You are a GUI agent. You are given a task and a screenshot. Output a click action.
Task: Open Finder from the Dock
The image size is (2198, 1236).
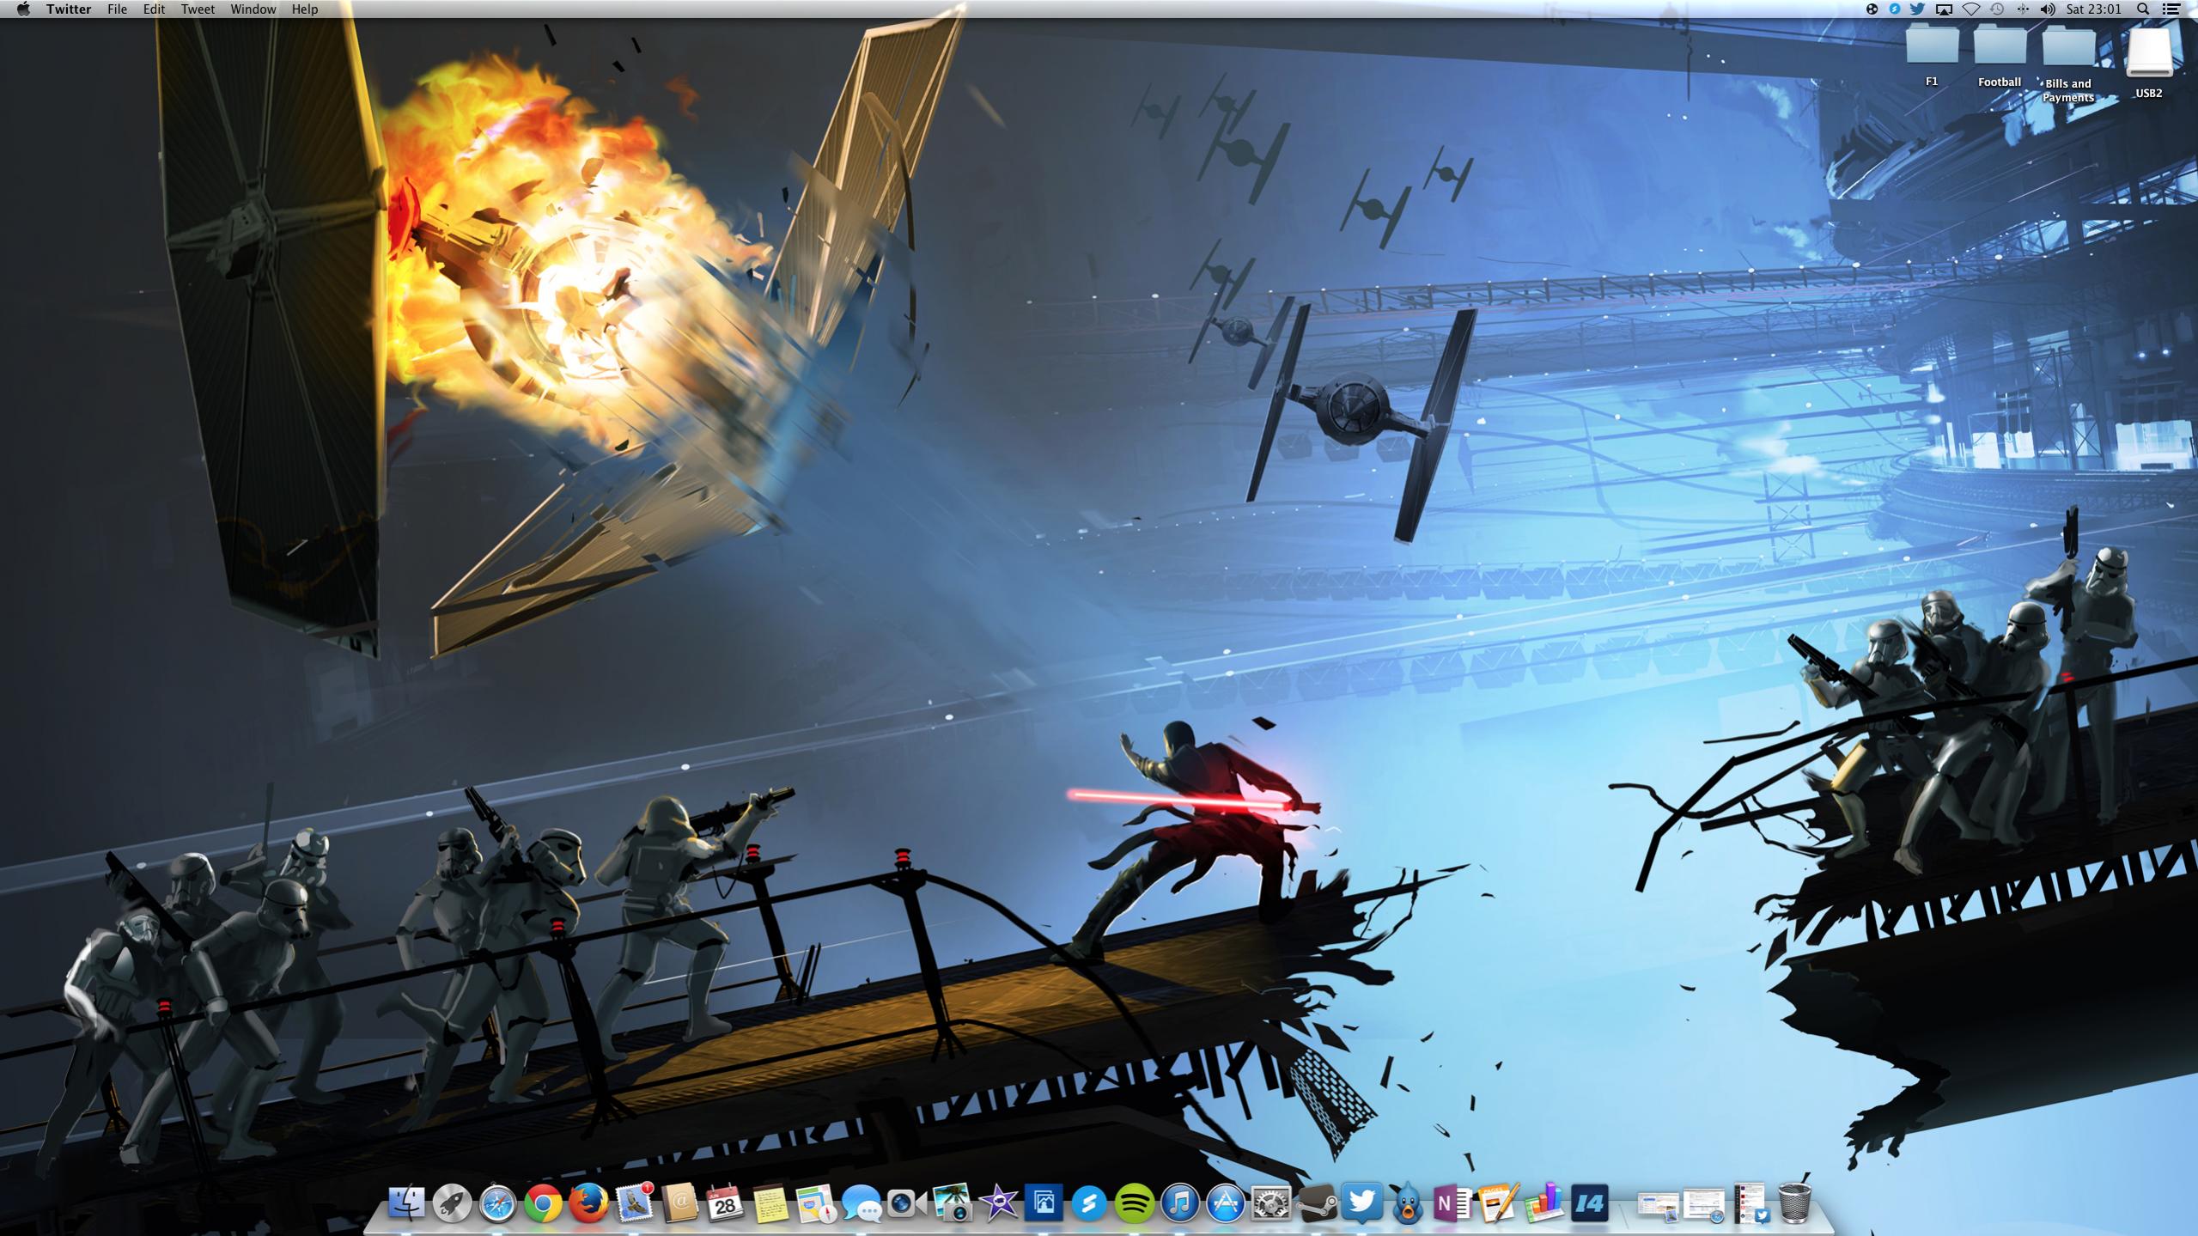pos(406,1203)
